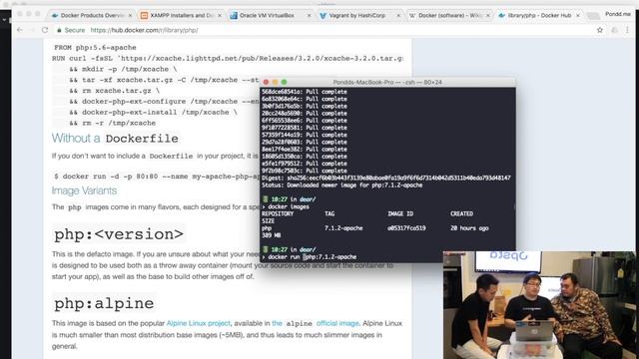Click the Vagrant tab favicon

pos(322,16)
